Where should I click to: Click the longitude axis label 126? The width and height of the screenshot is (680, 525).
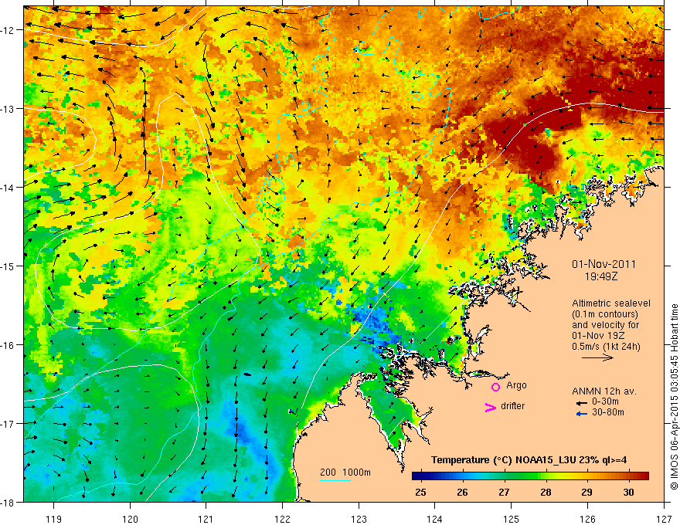point(587,519)
